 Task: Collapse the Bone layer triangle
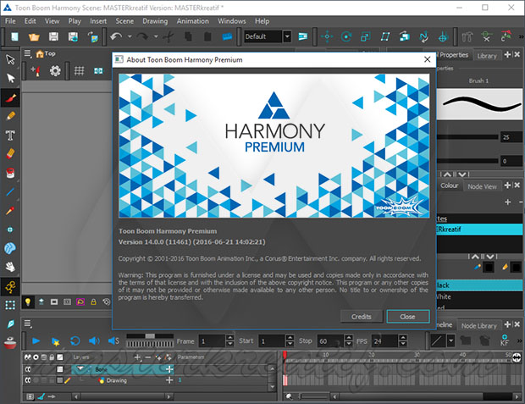tap(80, 368)
